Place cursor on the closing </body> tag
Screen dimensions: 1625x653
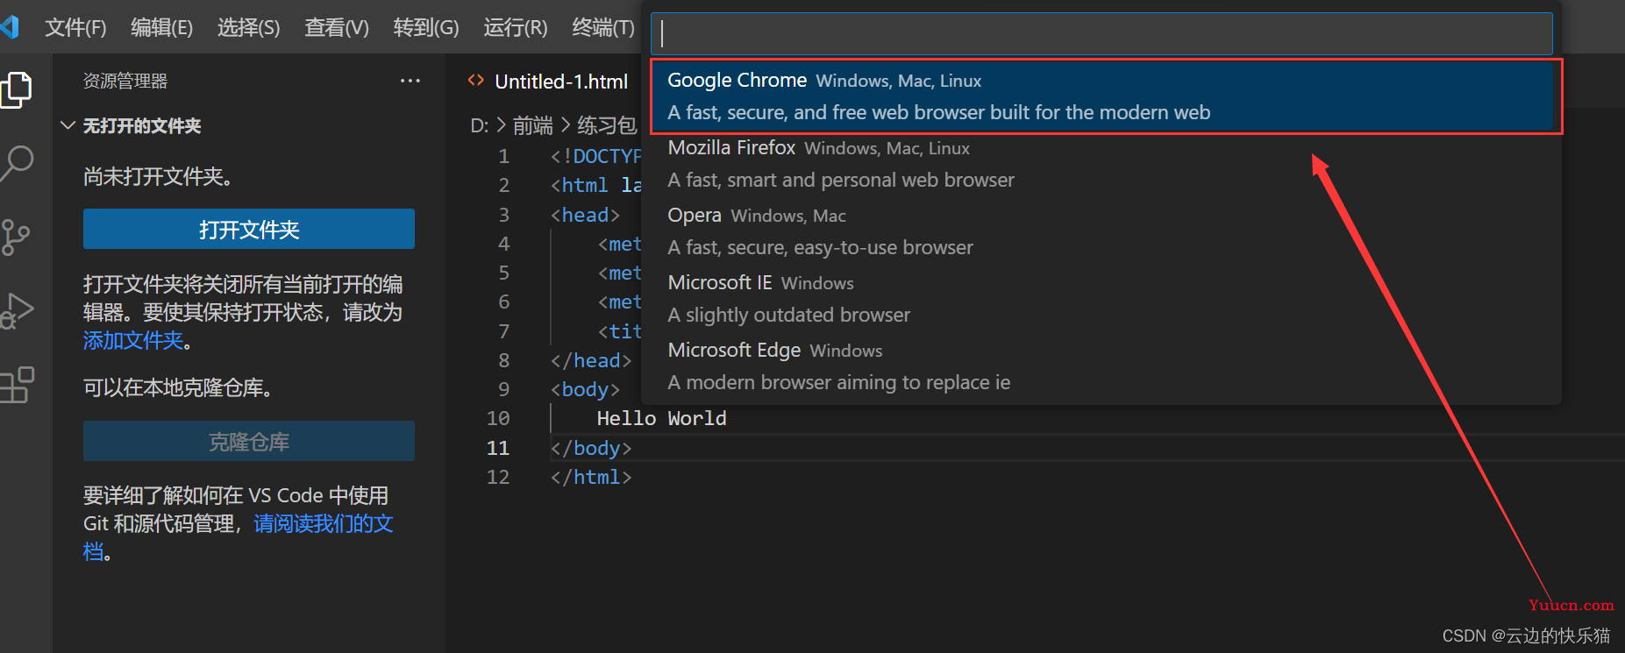591,448
